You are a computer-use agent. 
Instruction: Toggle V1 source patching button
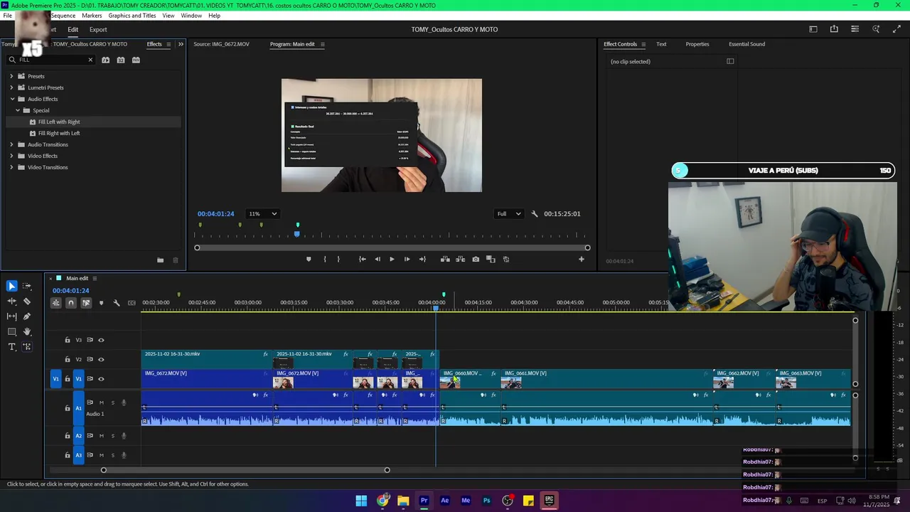56,379
